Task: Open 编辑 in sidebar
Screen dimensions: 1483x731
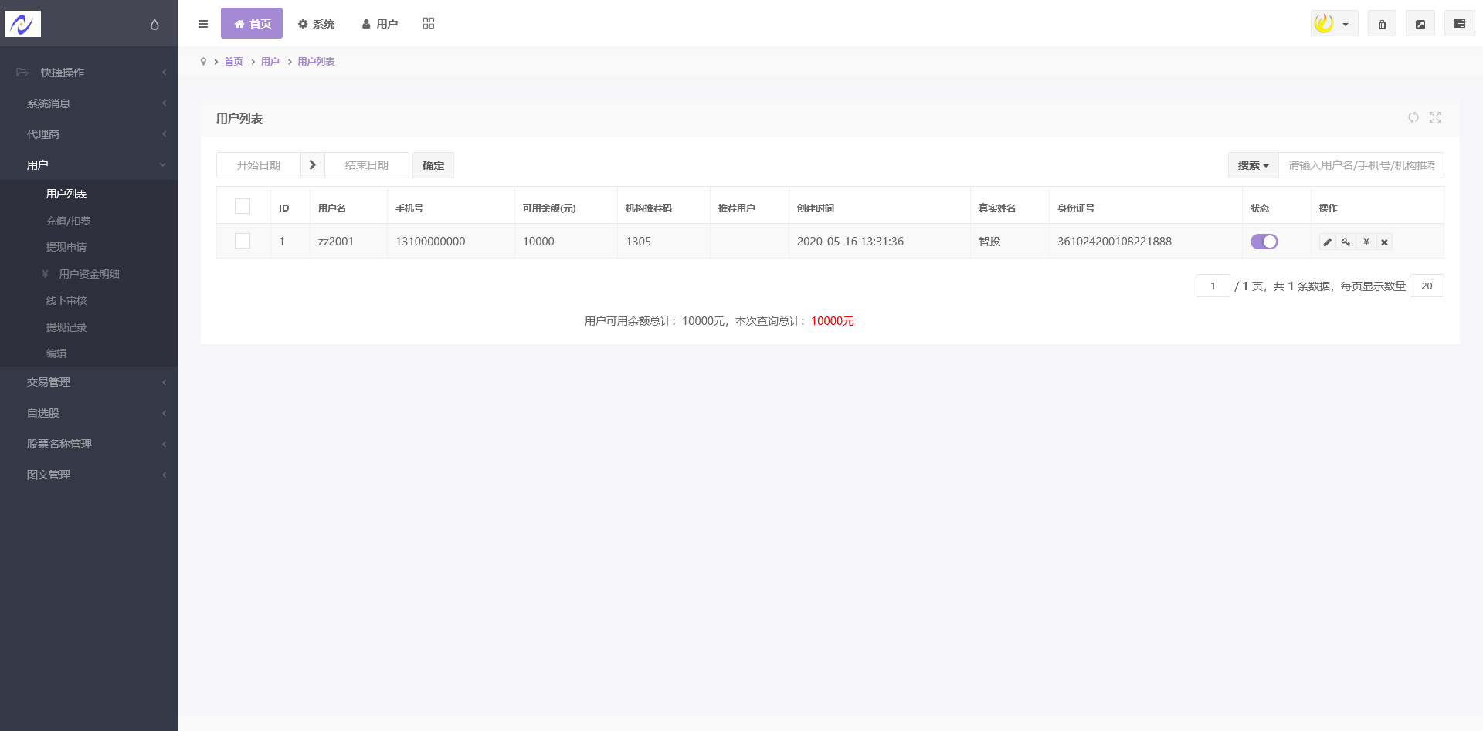Action: pos(56,354)
